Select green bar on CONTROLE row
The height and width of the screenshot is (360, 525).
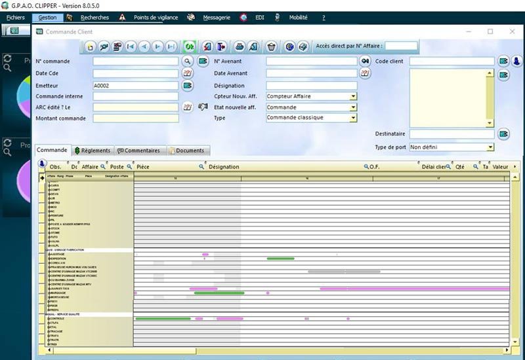tap(163, 319)
